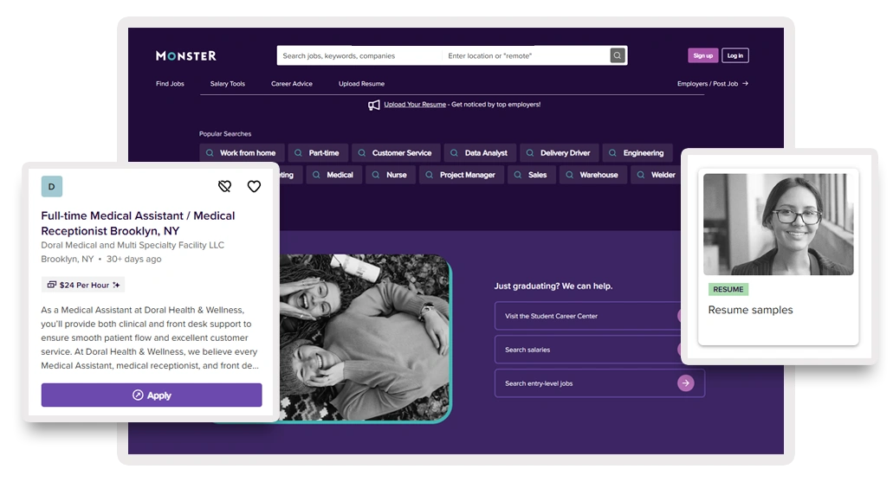The width and height of the screenshot is (893, 482).
Task: Click the arrow next to Employers / Post Job
Action: coord(745,84)
